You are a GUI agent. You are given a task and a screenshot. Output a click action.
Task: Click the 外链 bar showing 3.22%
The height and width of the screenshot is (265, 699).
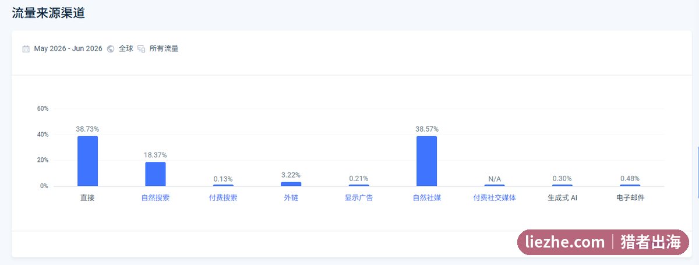pos(291,184)
